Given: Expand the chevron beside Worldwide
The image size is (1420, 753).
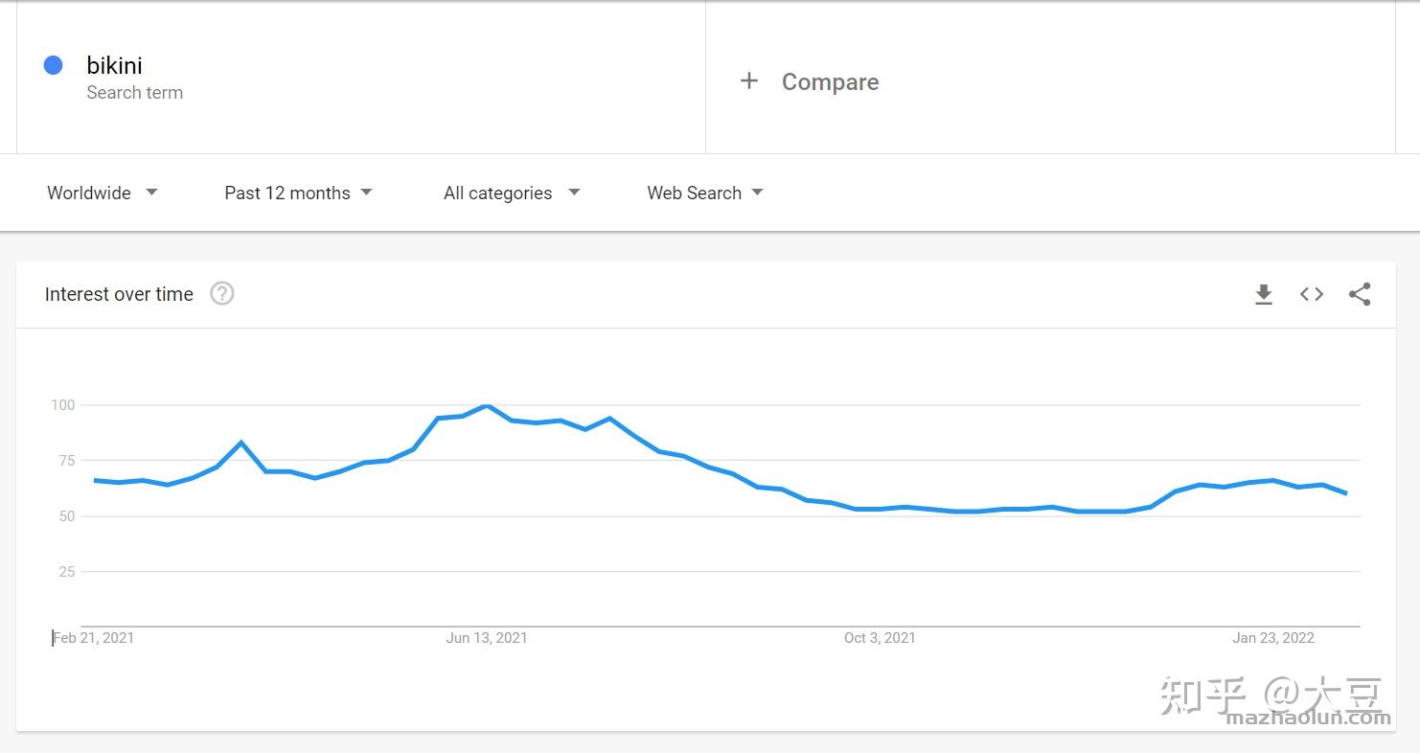Looking at the screenshot, I should click(151, 193).
